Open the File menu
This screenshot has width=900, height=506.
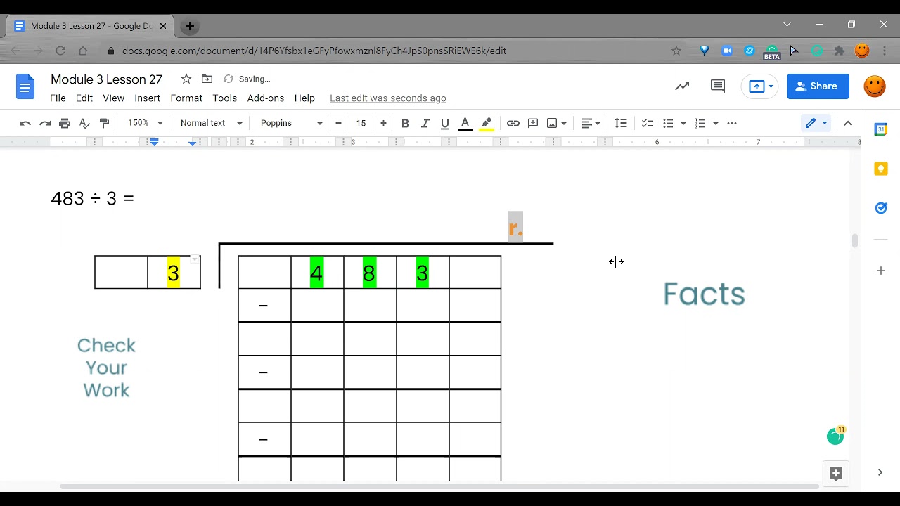pyautogui.click(x=58, y=98)
